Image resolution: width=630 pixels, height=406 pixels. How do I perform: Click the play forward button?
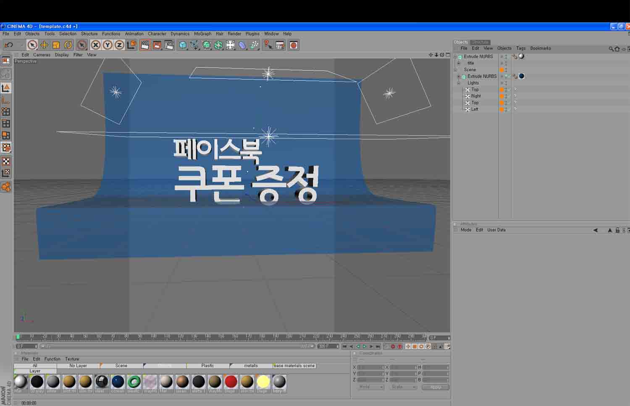pos(365,346)
